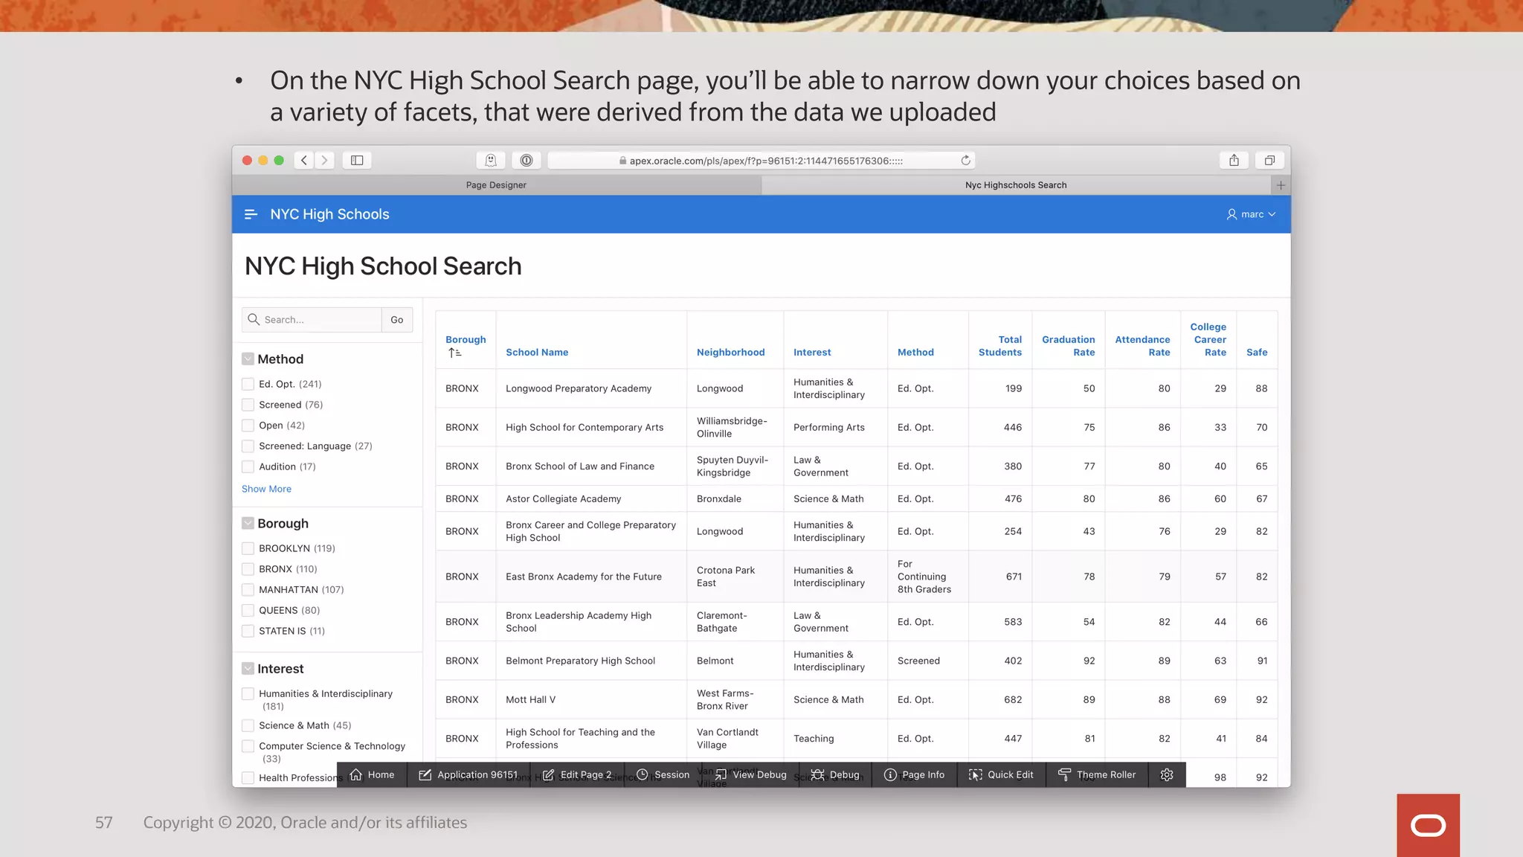Click the ghost extension icon
Viewport: 1523px width, 857px height.
pyautogui.click(x=491, y=160)
